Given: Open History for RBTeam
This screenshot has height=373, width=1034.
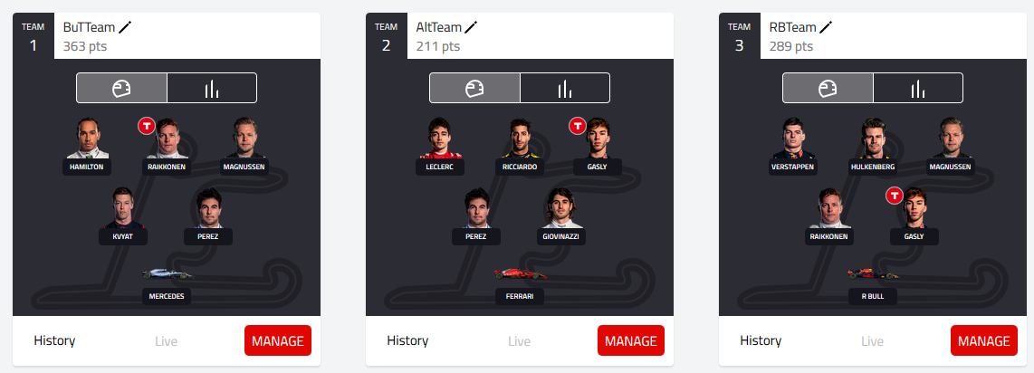Looking at the screenshot, I should (x=761, y=340).
